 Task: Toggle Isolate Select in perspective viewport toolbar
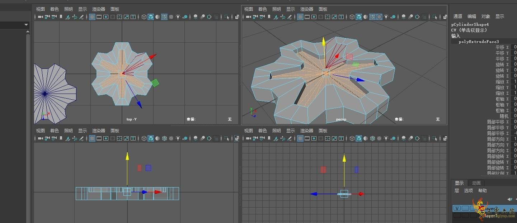click(435, 17)
